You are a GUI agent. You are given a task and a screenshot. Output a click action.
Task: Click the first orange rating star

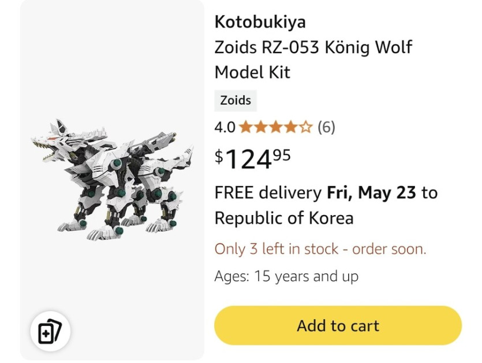pyautogui.click(x=245, y=127)
